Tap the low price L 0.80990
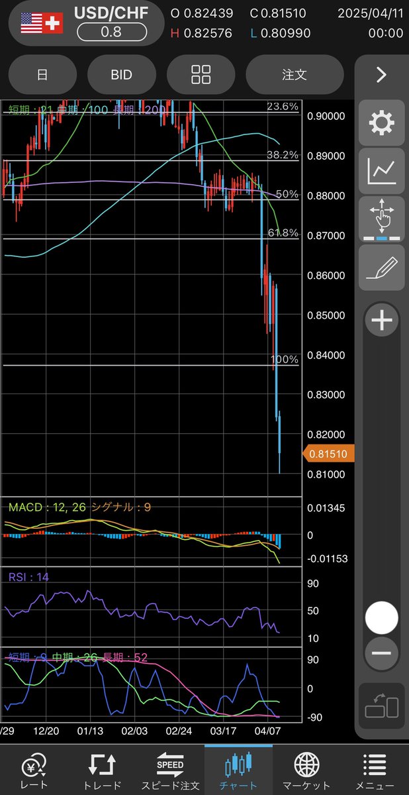Image resolution: width=409 pixels, height=795 pixels. 281,32
